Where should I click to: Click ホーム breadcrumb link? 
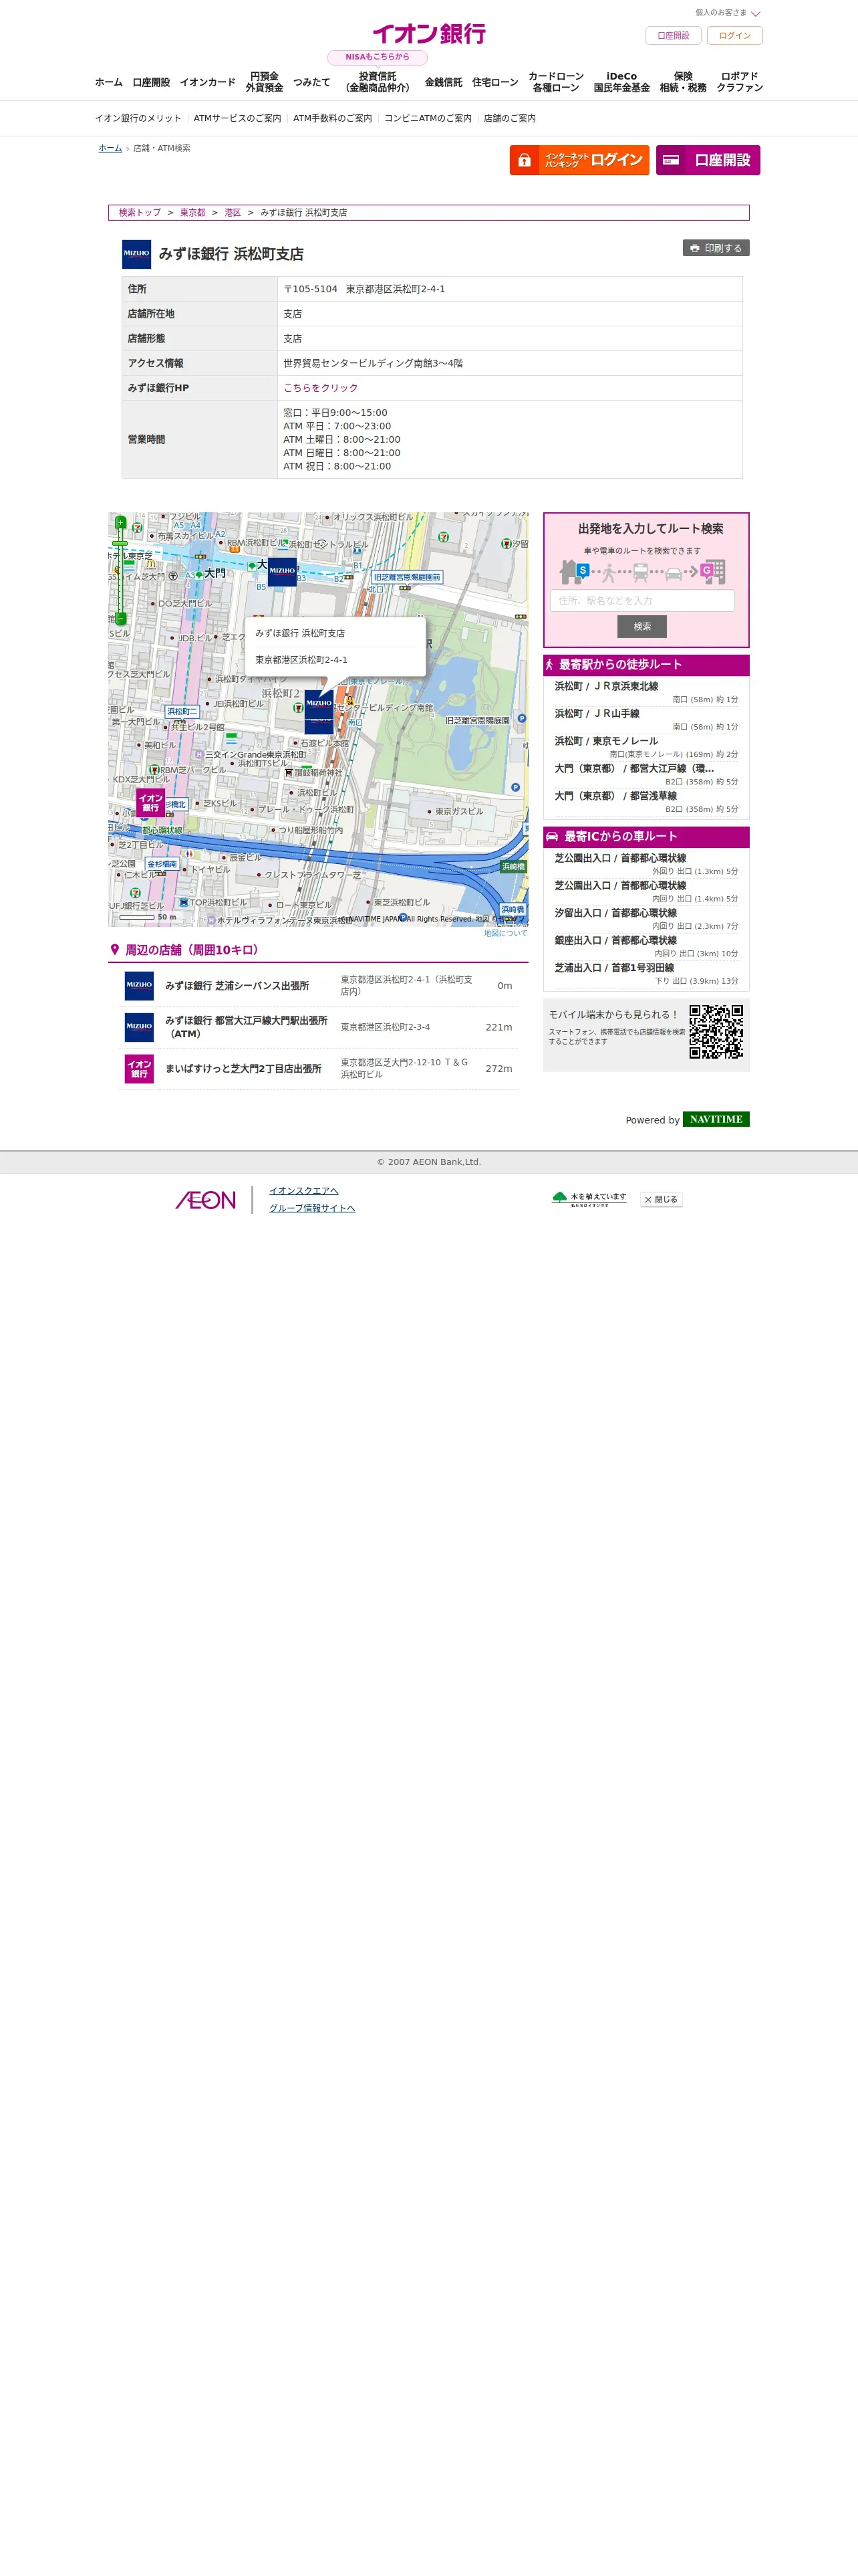coord(110,148)
